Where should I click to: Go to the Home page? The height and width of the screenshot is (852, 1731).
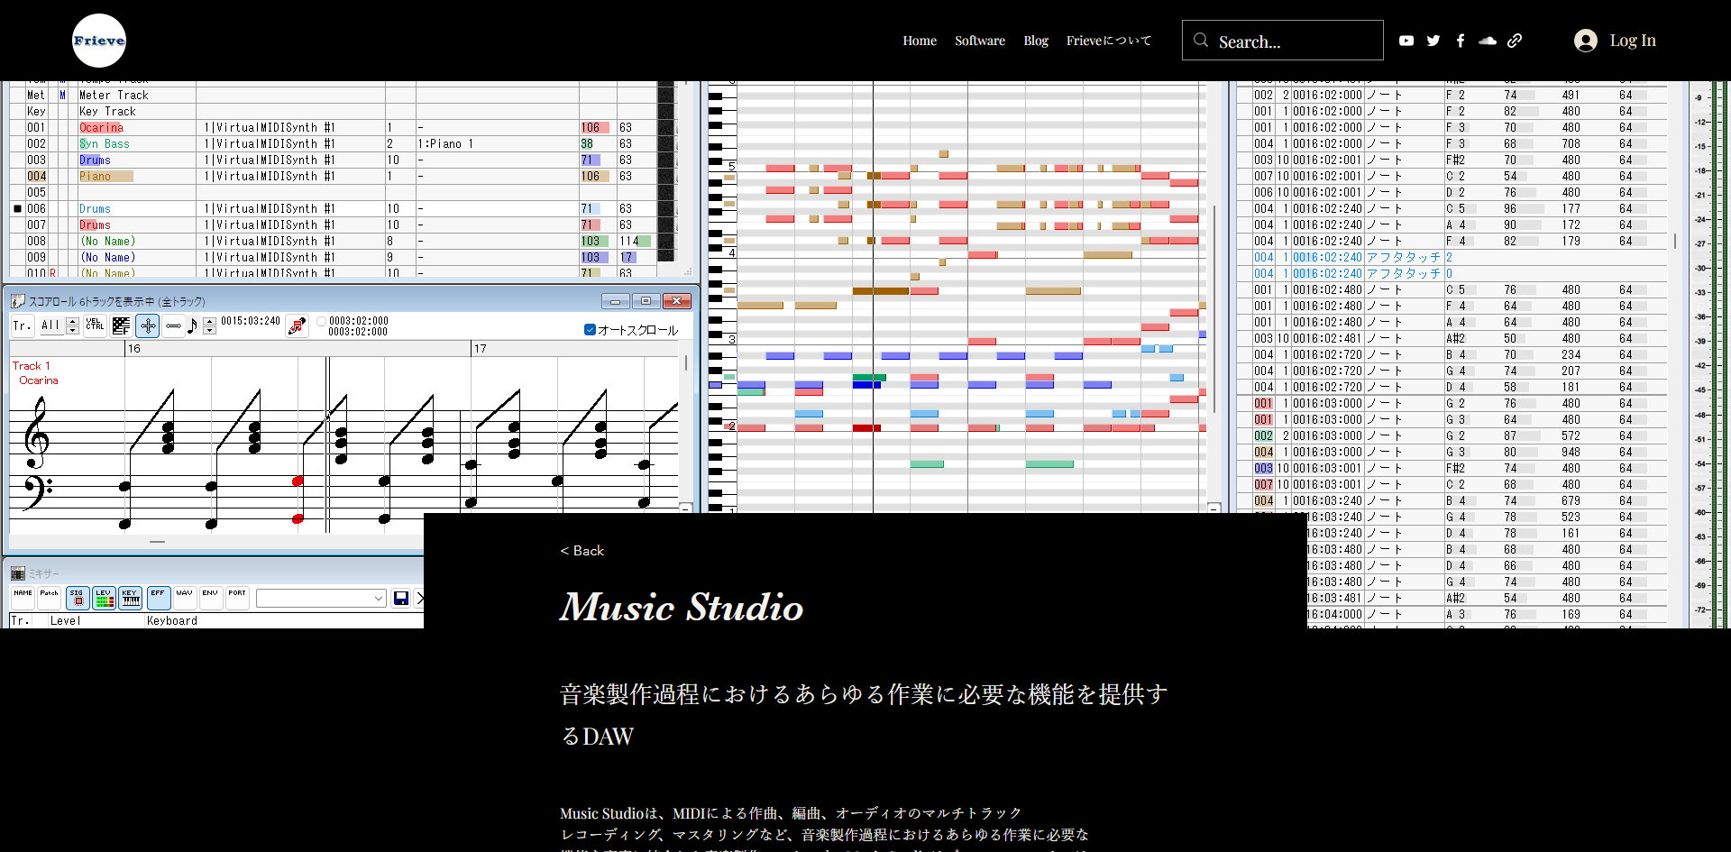[920, 41]
